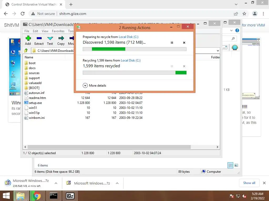Click the Explorer help question mark icon
The height and width of the screenshot is (201, 269).
coord(237,30)
